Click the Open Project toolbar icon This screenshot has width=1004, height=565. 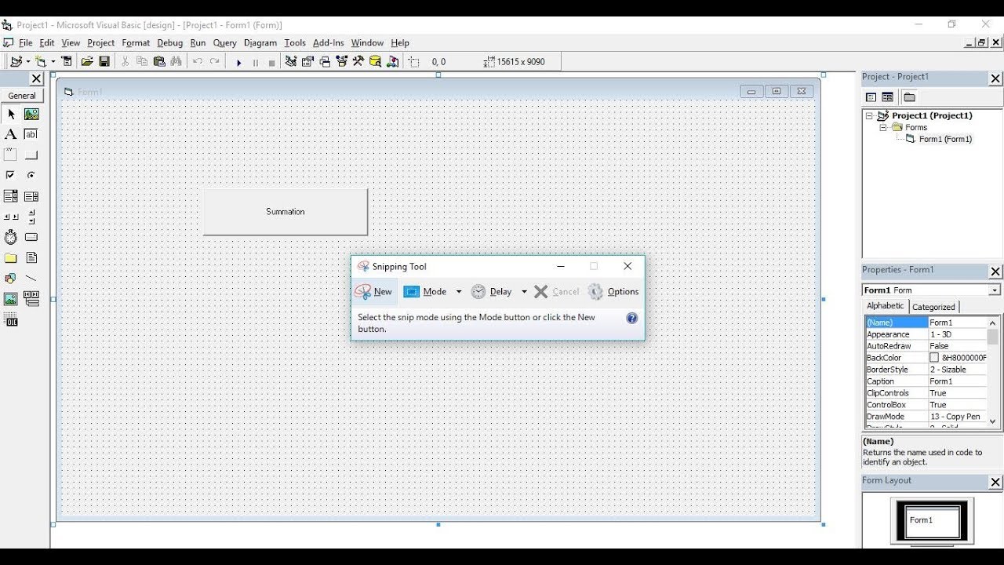[87, 61]
